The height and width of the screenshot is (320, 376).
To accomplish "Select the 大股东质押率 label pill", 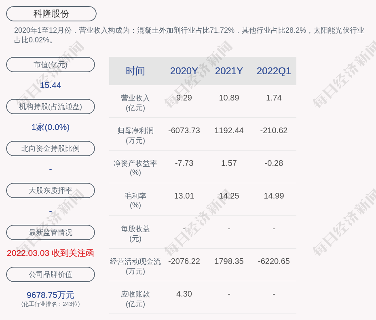I will (x=51, y=190).
